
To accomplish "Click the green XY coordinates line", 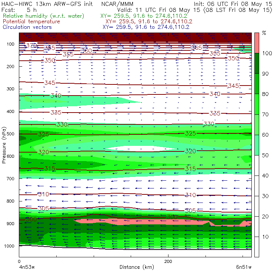I will 144,16.
